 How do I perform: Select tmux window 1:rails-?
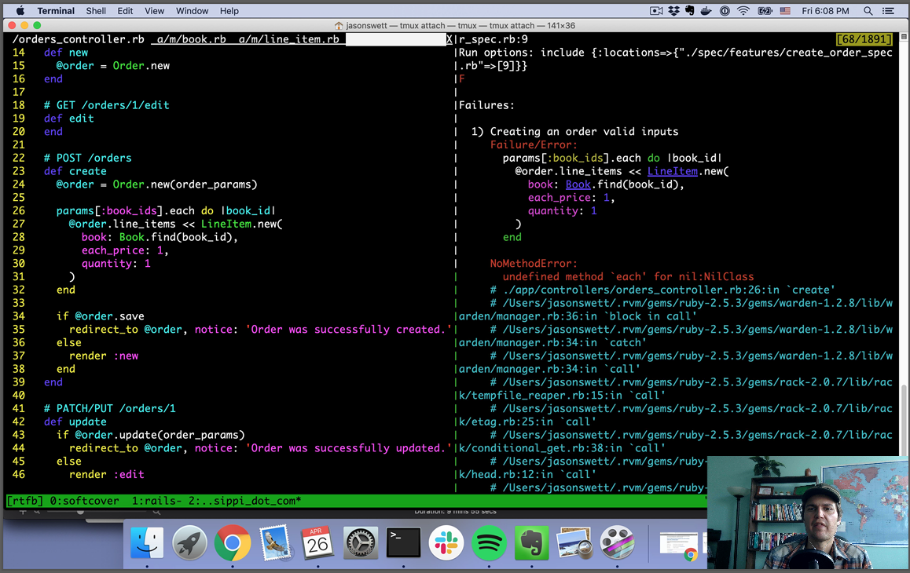(156, 501)
